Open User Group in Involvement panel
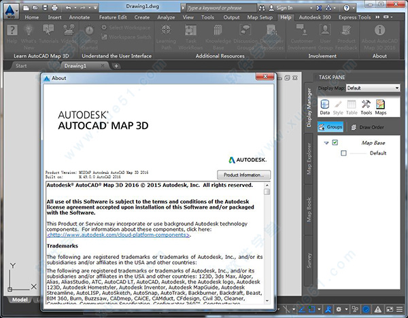This screenshot has width=408, height=318. (x=325, y=37)
